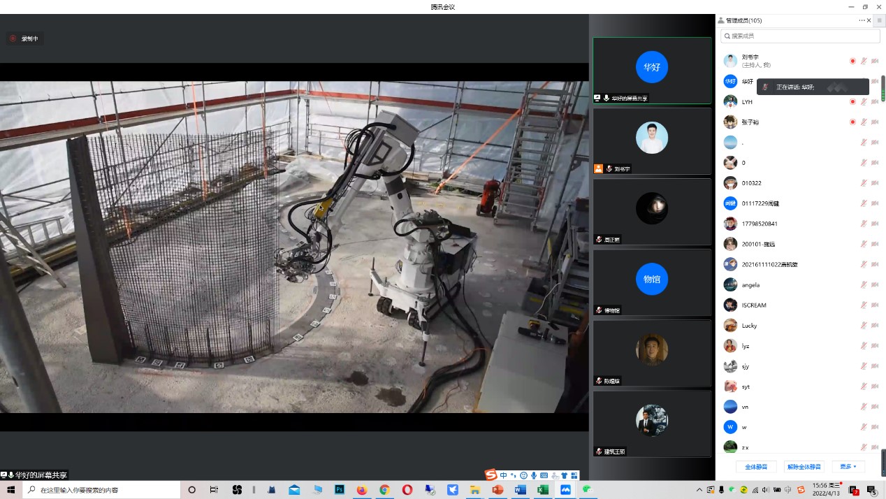Expand the 更多 dropdown menu
Screen dimensions: 886x499
click(x=848, y=466)
